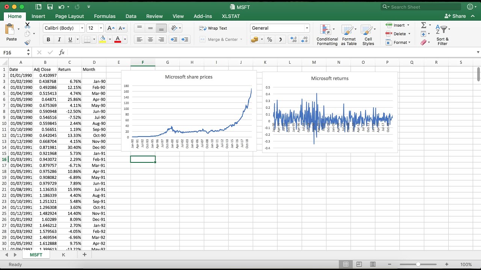Expand the Fill Color dropdown arrow

(x=110, y=39)
